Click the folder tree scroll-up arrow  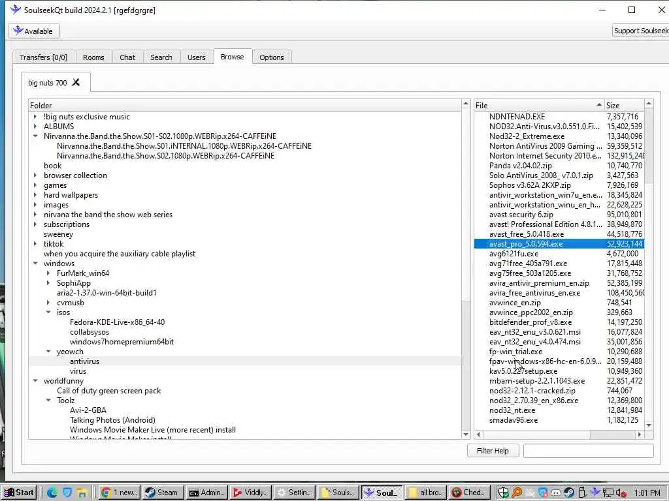(466, 104)
